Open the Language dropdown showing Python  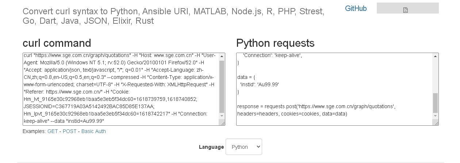point(244,147)
